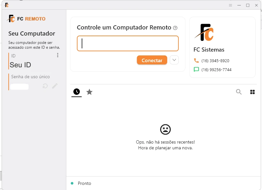The width and height of the screenshot is (262, 190).
Task: Click the Senha de uso único label
Action: click(30, 77)
